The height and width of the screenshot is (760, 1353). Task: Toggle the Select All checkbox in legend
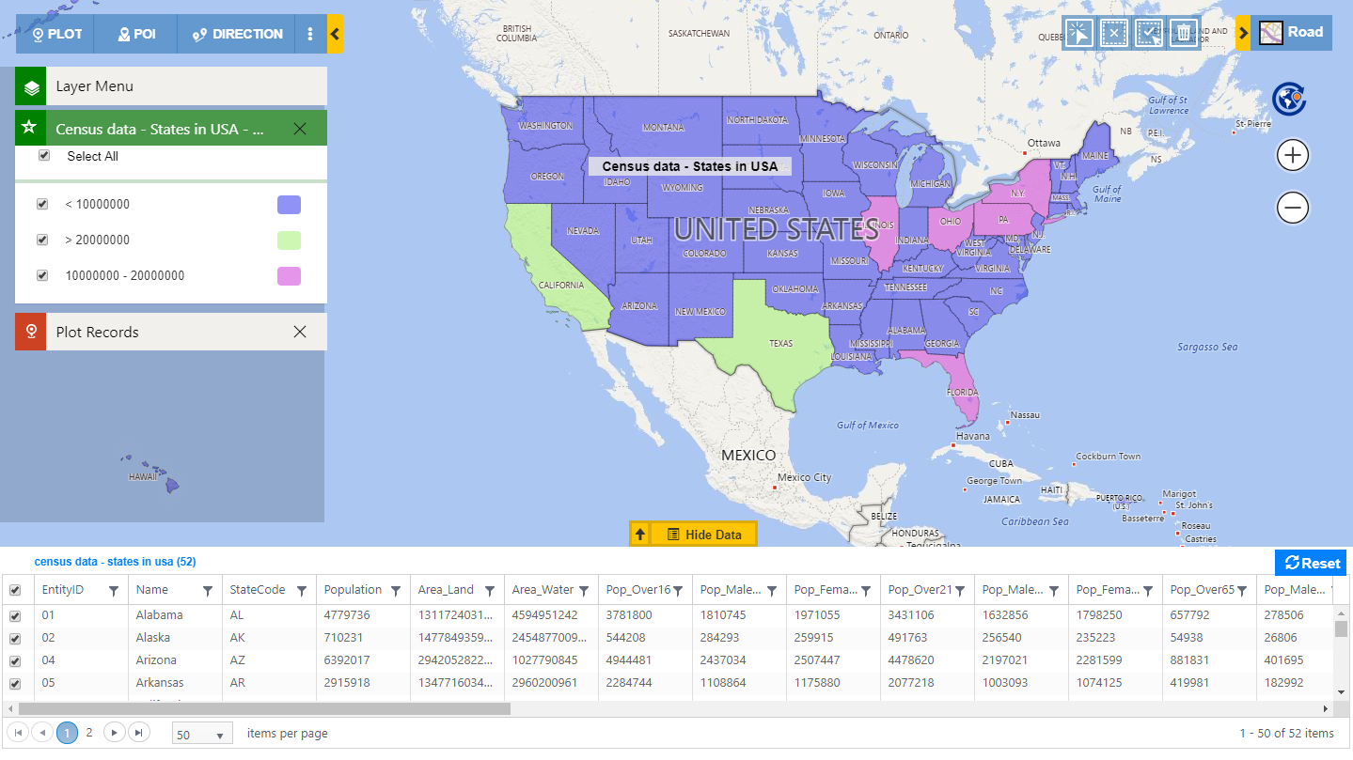point(43,156)
